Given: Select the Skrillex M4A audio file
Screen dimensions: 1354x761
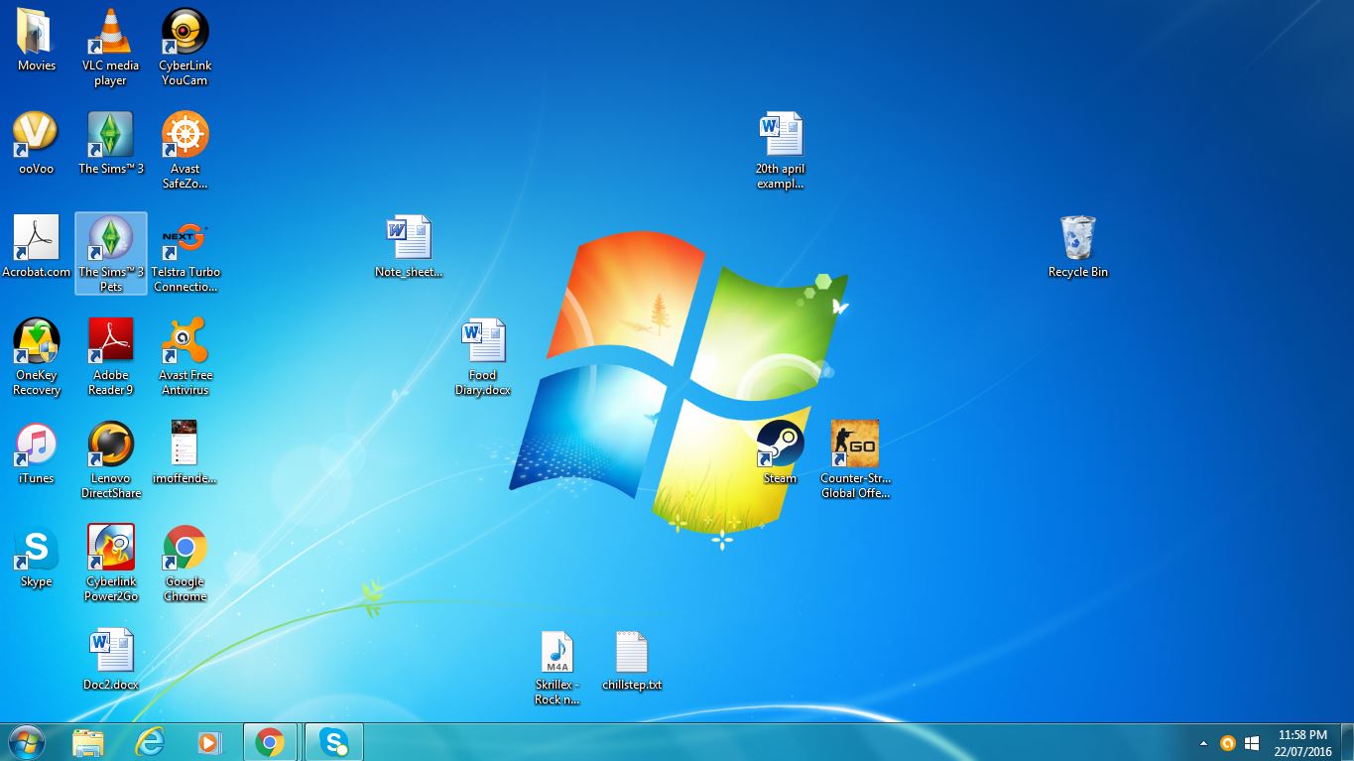Looking at the screenshot, I should pyautogui.click(x=557, y=667).
